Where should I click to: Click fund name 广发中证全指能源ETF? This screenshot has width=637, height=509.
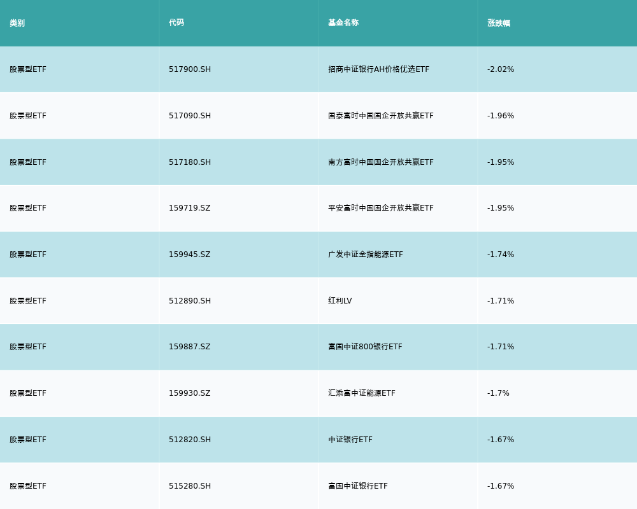(x=366, y=254)
